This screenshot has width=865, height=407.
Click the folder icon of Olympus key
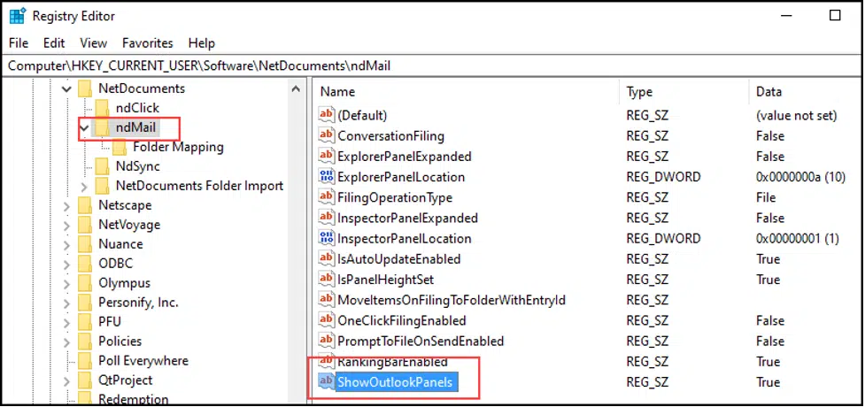pyautogui.click(x=84, y=283)
